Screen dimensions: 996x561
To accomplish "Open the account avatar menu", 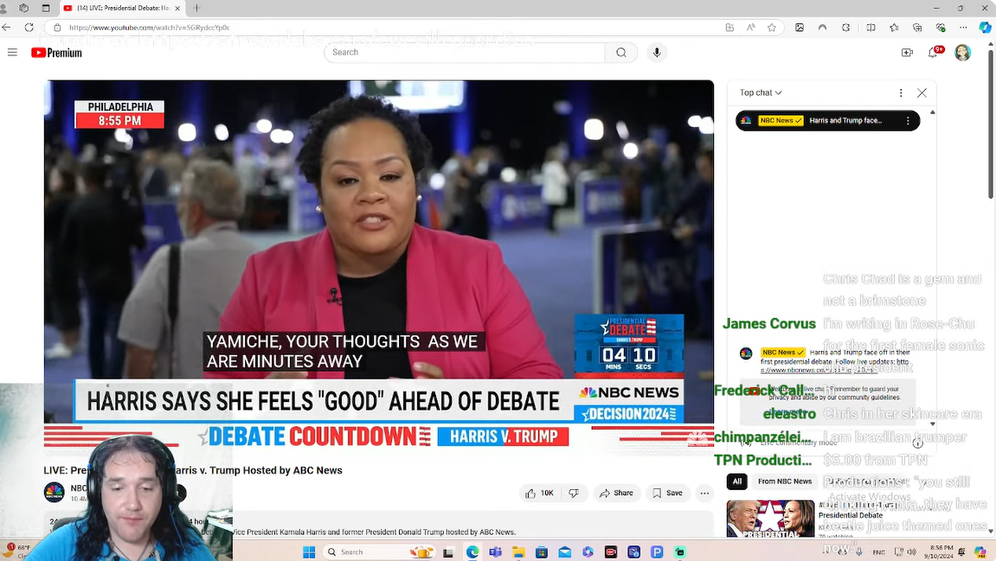I will (963, 53).
